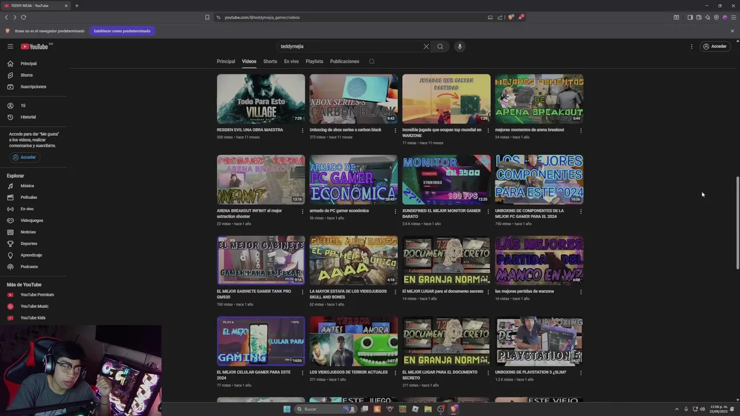
Task: Dismiss the default browser notification bar
Action: click(x=732, y=31)
